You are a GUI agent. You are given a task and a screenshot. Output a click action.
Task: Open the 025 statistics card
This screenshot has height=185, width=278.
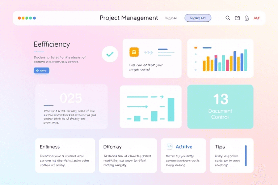71,107
